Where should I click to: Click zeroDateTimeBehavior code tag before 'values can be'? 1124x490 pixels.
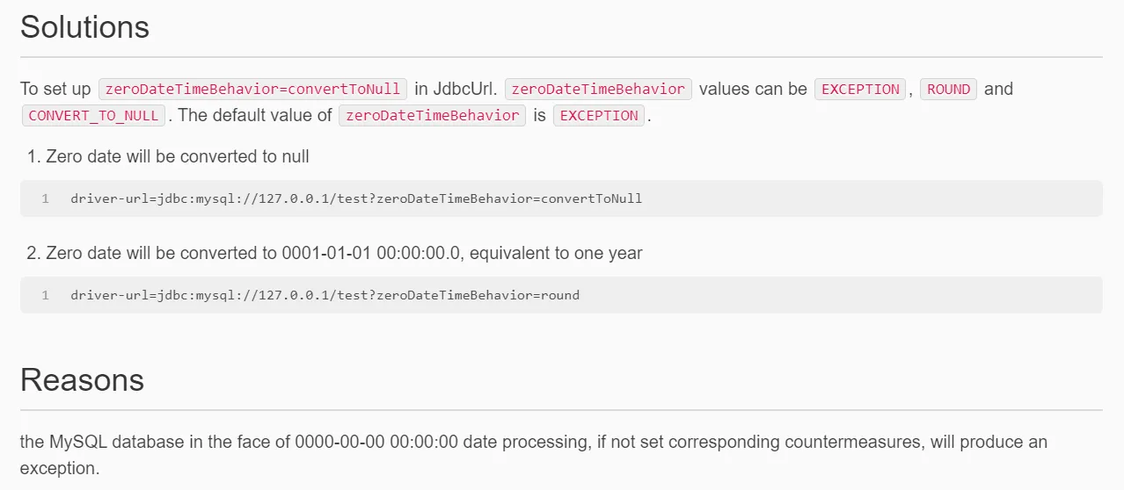[x=598, y=89]
